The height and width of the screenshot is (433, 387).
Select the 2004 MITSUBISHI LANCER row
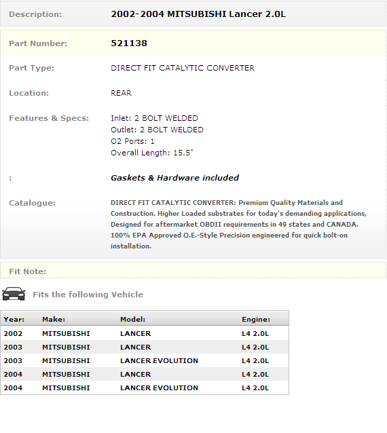145,374
